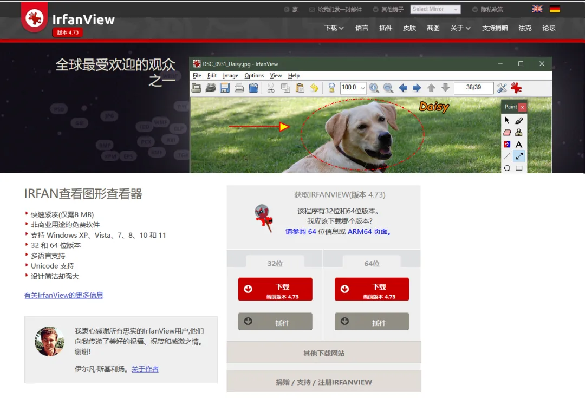Click the Cut scissors toolbar icon
This screenshot has height=398, width=585.
271,88
